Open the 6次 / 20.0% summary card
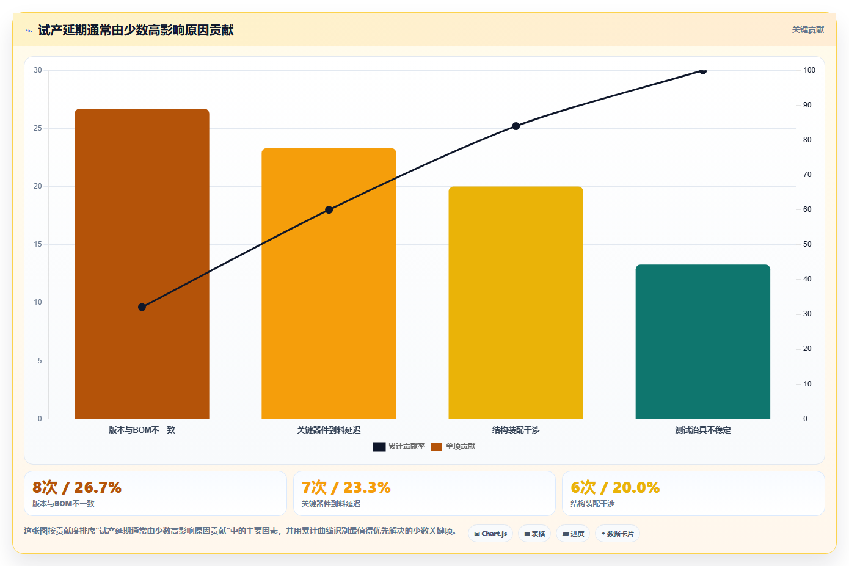 (x=693, y=493)
